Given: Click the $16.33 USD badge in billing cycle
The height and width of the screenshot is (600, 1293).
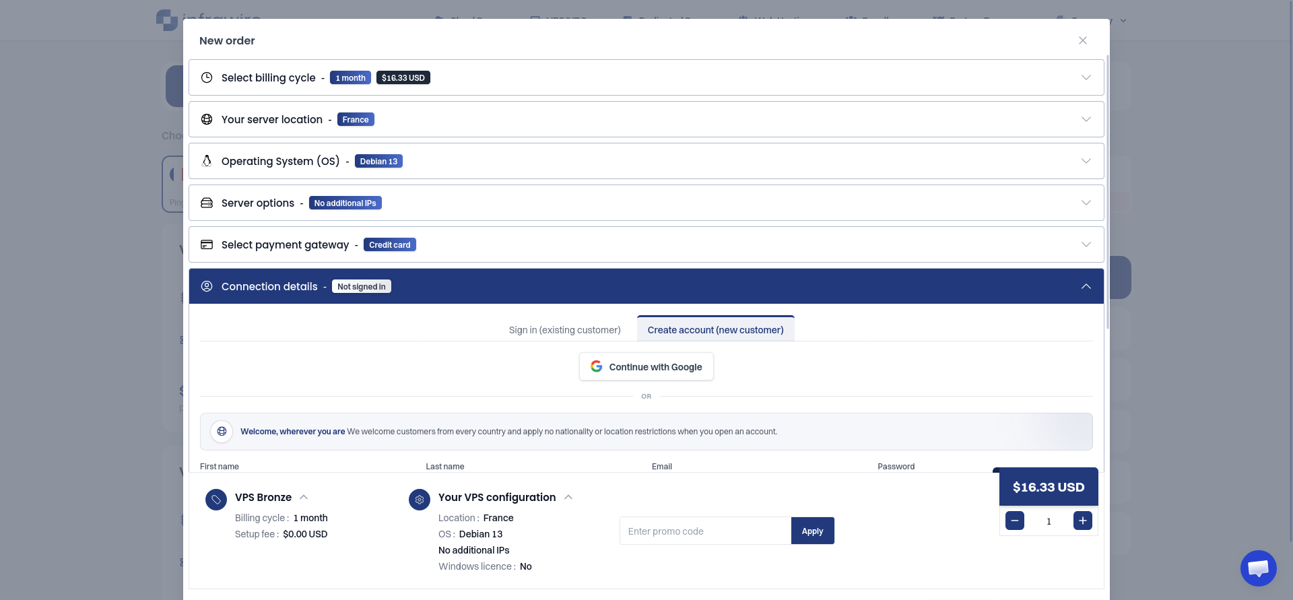Looking at the screenshot, I should (403, 78).
